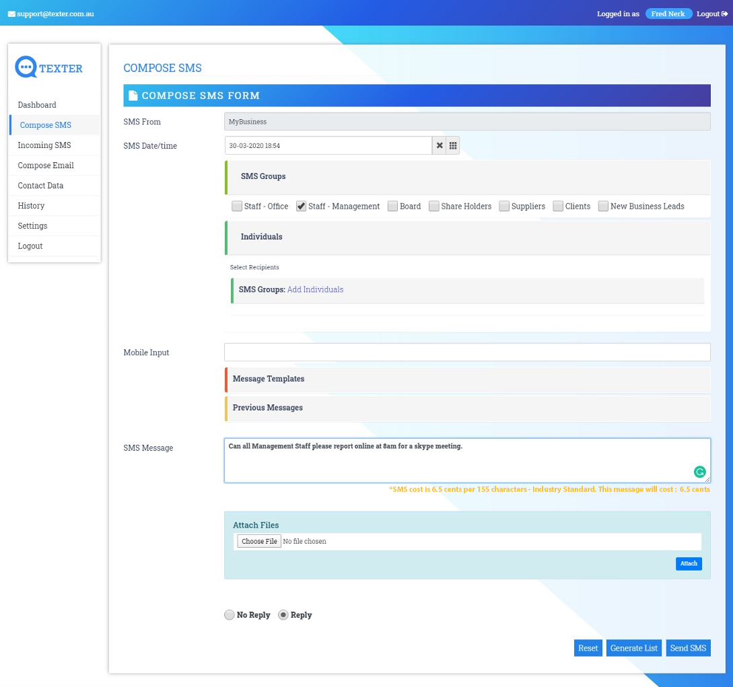Click the Fred Nerk user badge

pos(668,13)
